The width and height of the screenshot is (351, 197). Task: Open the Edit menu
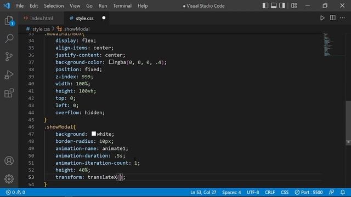pos(33,6)
